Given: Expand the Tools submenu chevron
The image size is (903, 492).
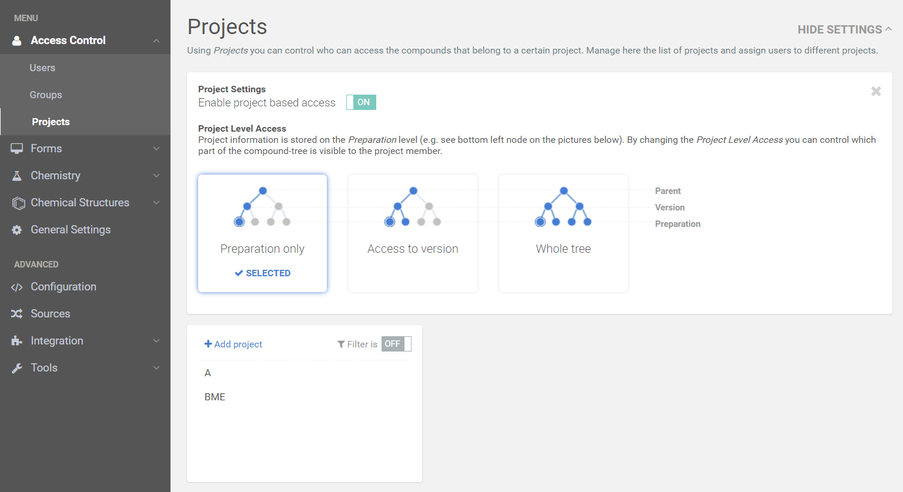Looking at the screenshot, I should coord(156,368).
